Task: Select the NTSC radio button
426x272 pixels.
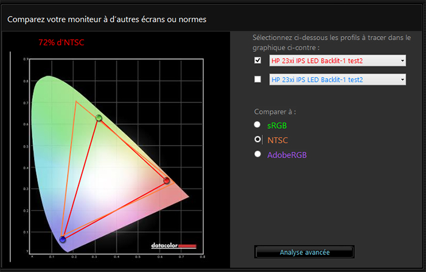Action: 257,140
